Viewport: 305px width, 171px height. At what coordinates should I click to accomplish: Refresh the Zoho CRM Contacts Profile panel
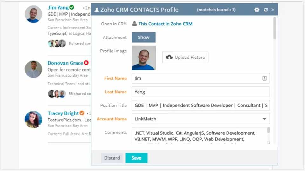[x=266, y=10]
